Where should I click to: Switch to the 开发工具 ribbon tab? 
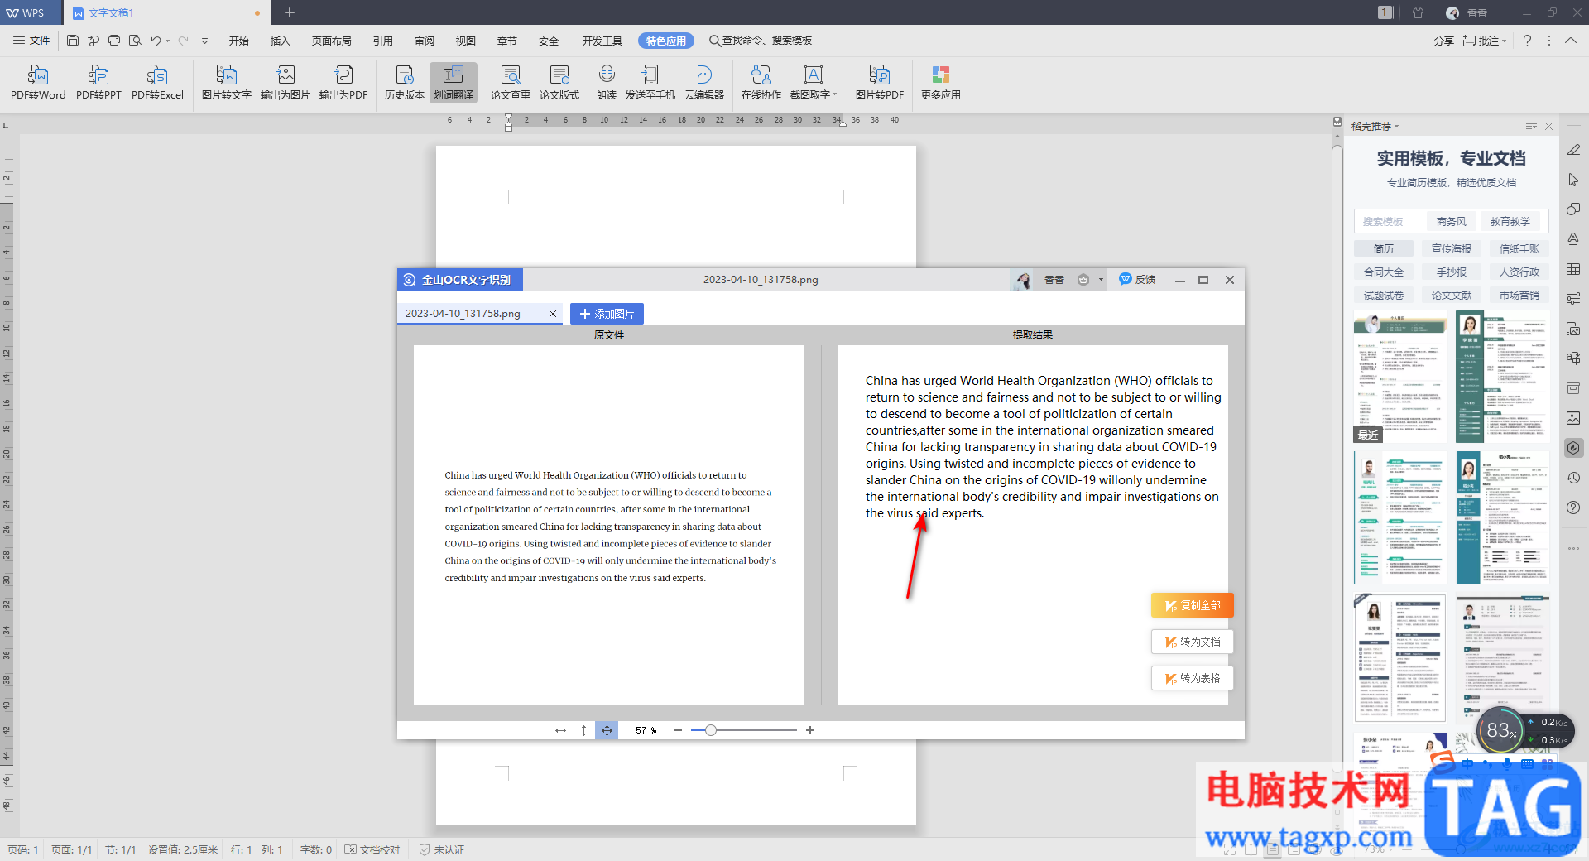pyautogui.click(x=602, y=41)
